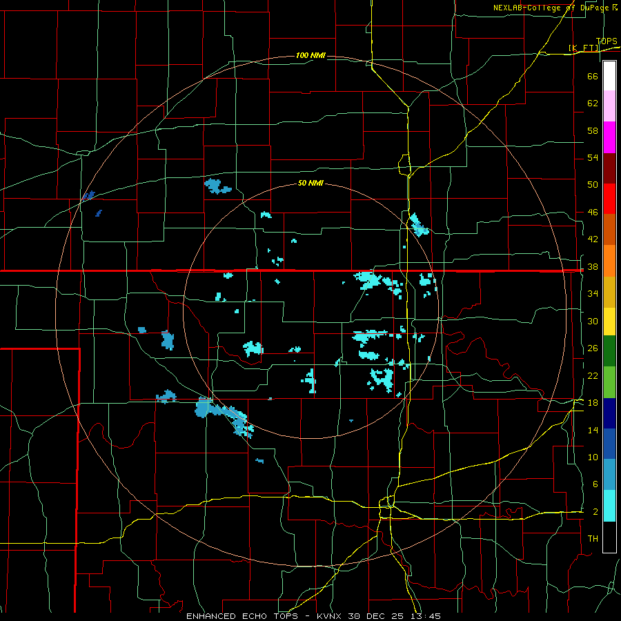Click the "NEXLAB-College of DuPage" credit text
Viewport: 621px width, 621px height.
pos(551,8)
